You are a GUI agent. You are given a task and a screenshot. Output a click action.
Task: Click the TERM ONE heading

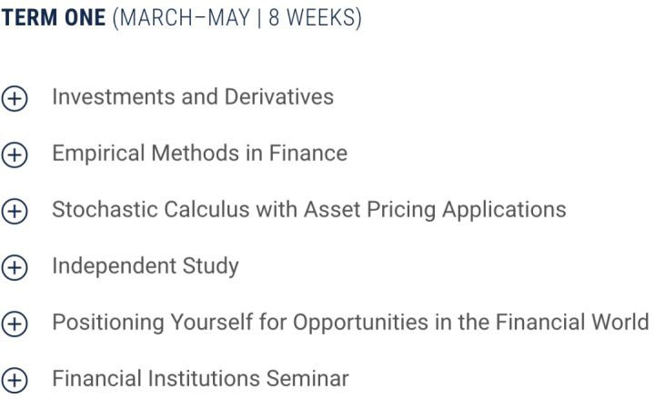coord(54,18)
